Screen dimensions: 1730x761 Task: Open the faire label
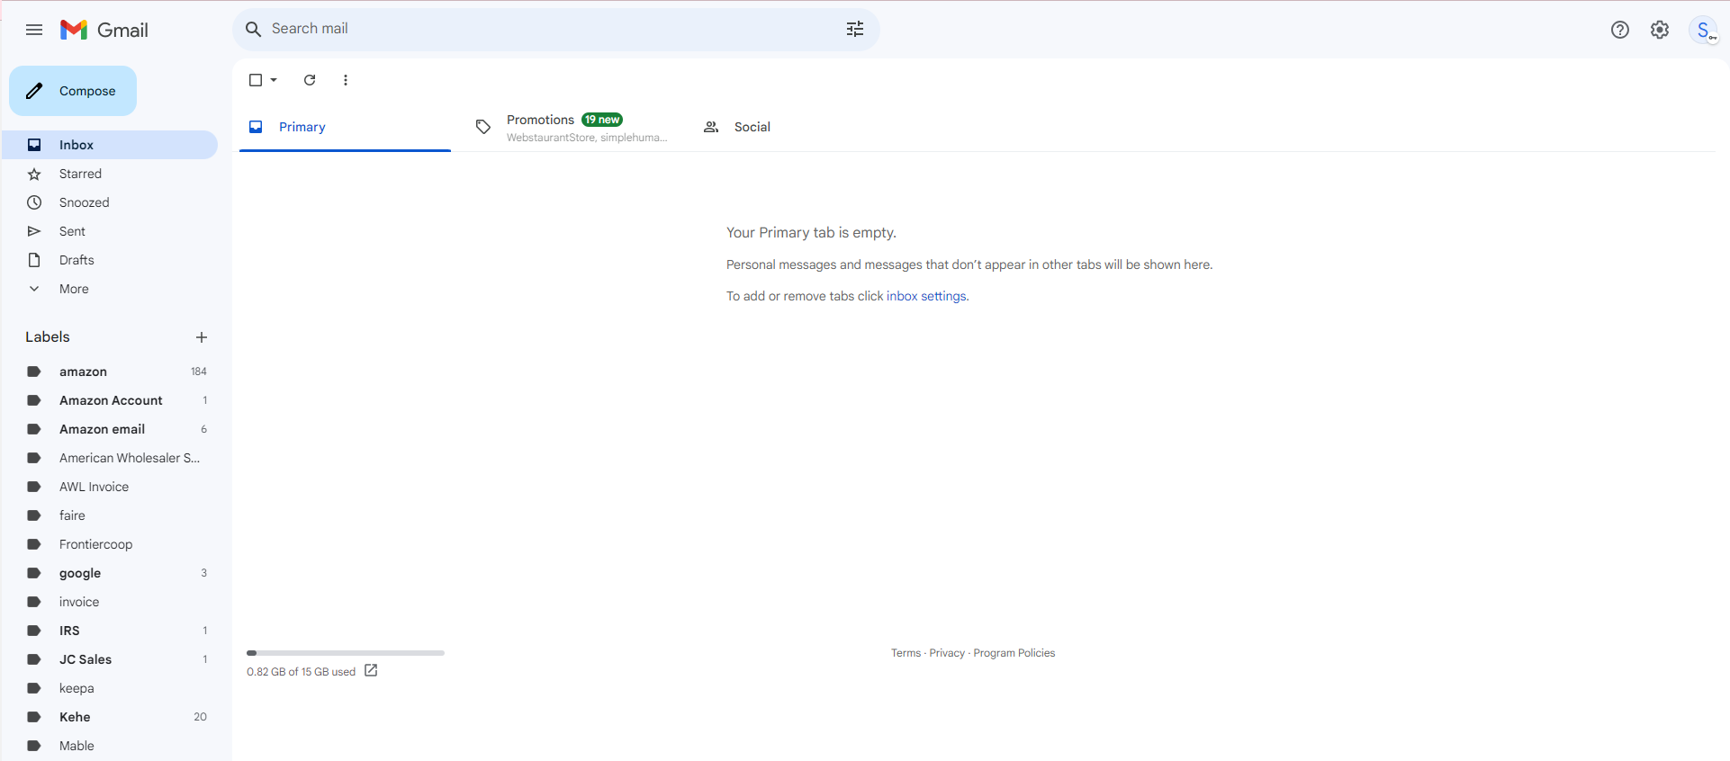(110, 515)
